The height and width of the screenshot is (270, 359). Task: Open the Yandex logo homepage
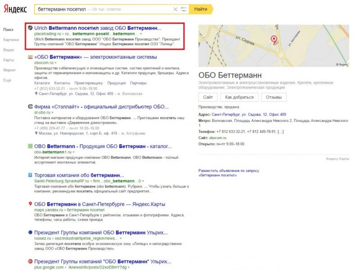(x=15, y=9)
